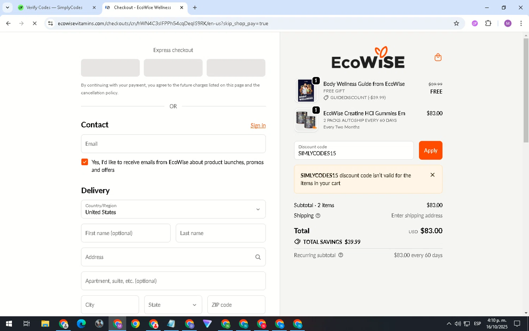Image resolution: width=529 pixels, height=331 pixels.
Task: Focus the Apartment, suite, etc. field
Action: [x=173, y=281]
